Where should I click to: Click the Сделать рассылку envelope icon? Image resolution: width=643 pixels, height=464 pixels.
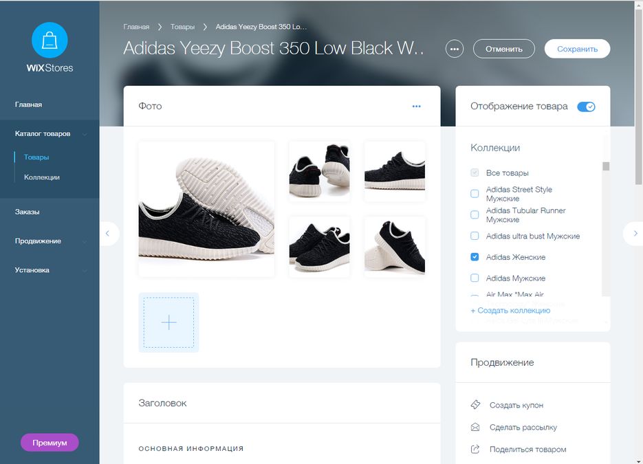[475, 427]
